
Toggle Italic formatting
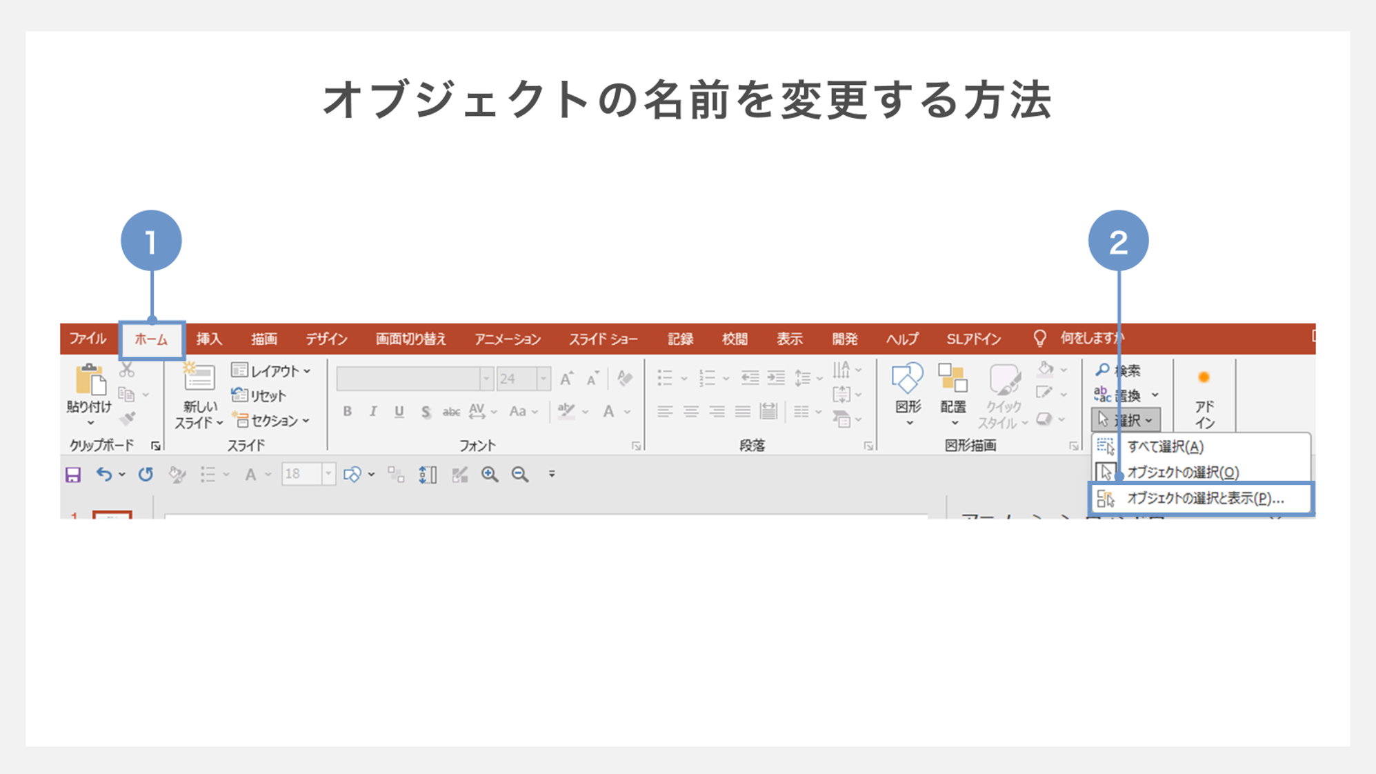[x=373, y=412]
